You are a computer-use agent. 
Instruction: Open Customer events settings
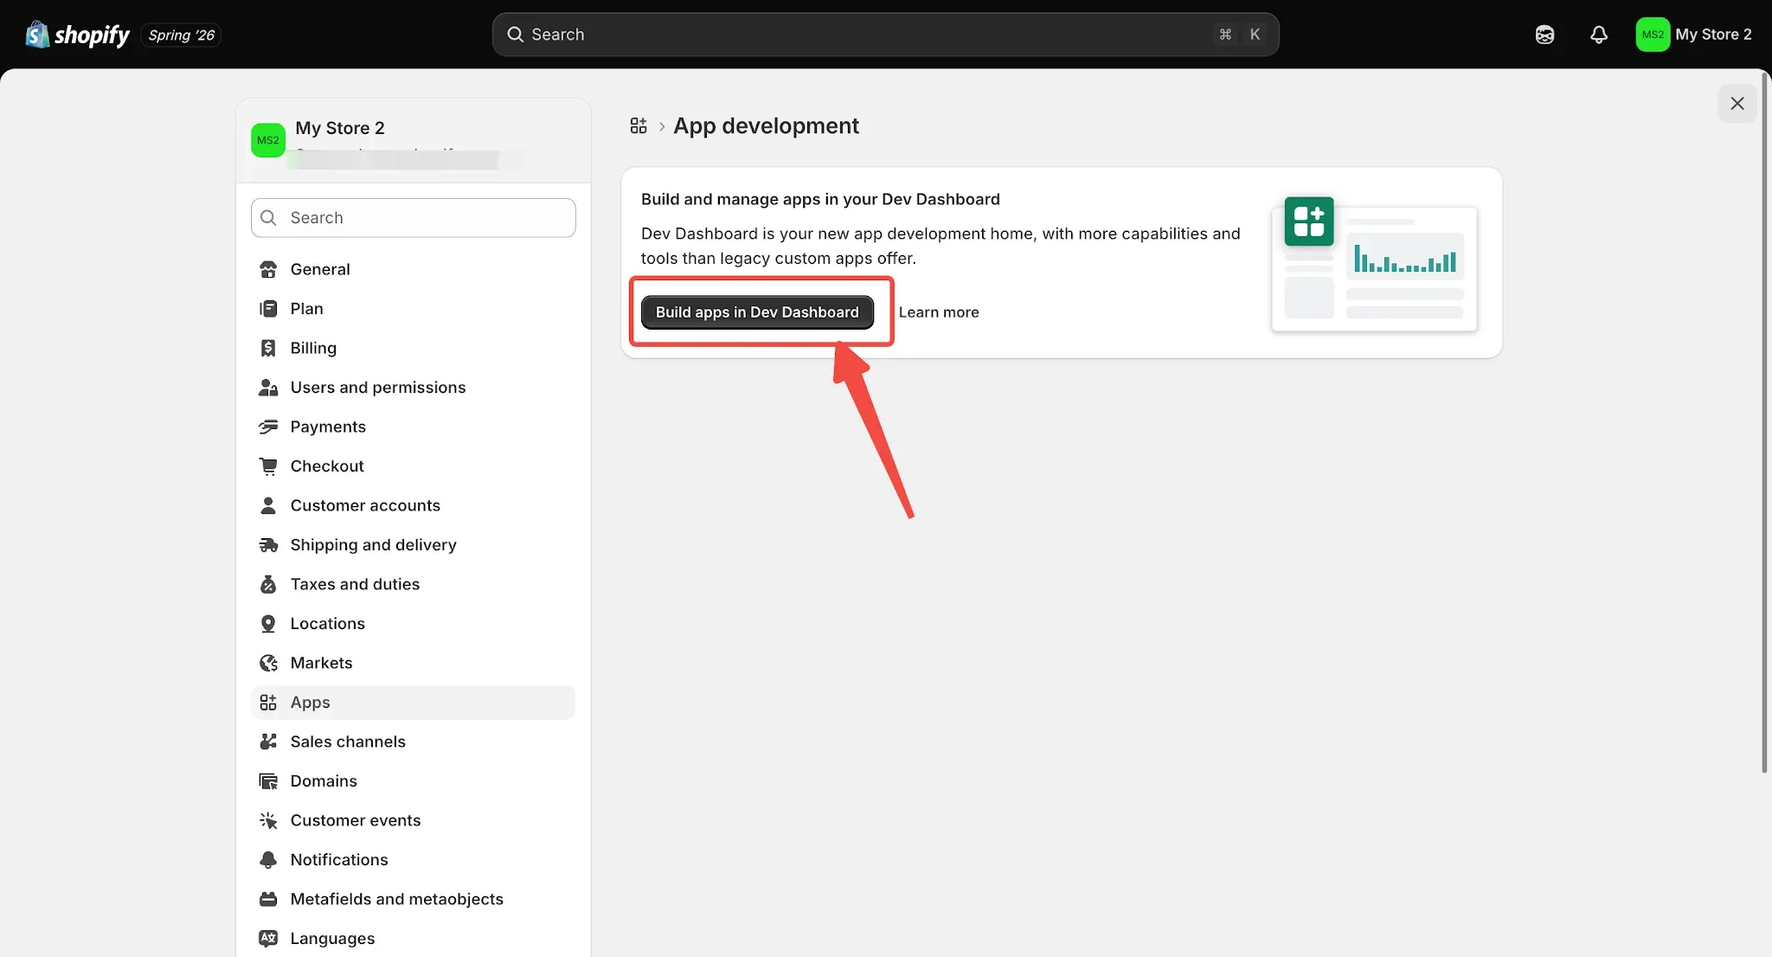[413, 820]
